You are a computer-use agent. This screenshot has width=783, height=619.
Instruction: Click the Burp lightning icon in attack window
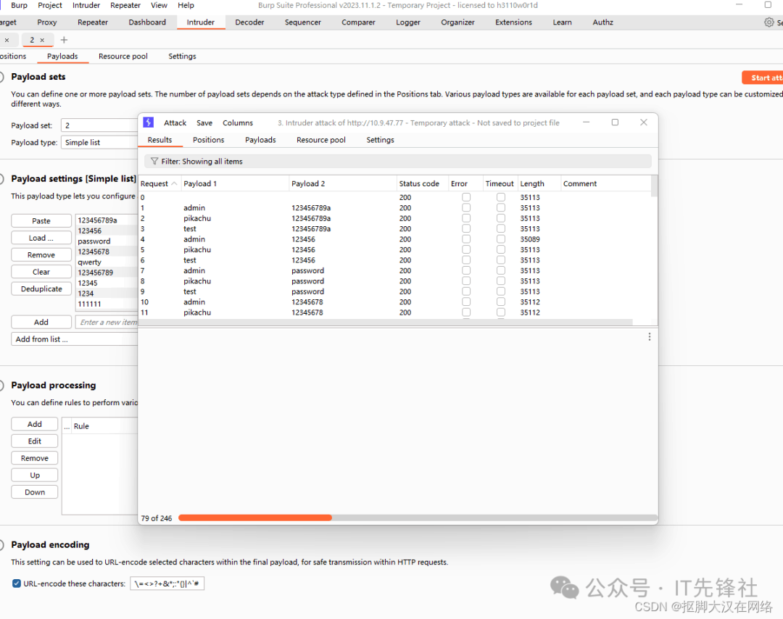[x=148, y=122]
